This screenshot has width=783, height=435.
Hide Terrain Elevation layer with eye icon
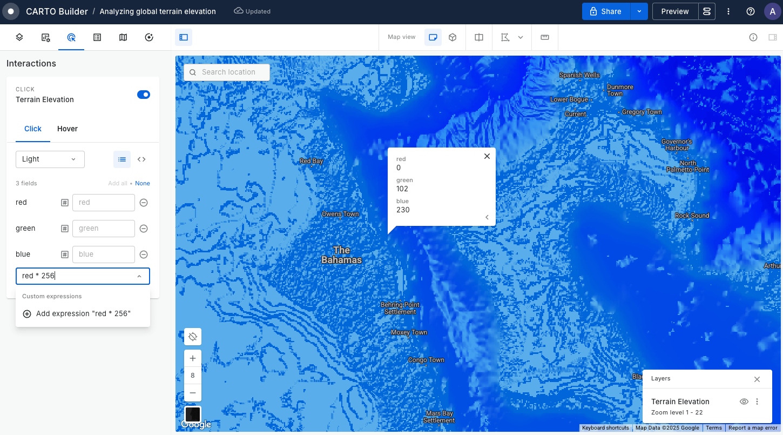pyautogui.click(x=744, y=401)
